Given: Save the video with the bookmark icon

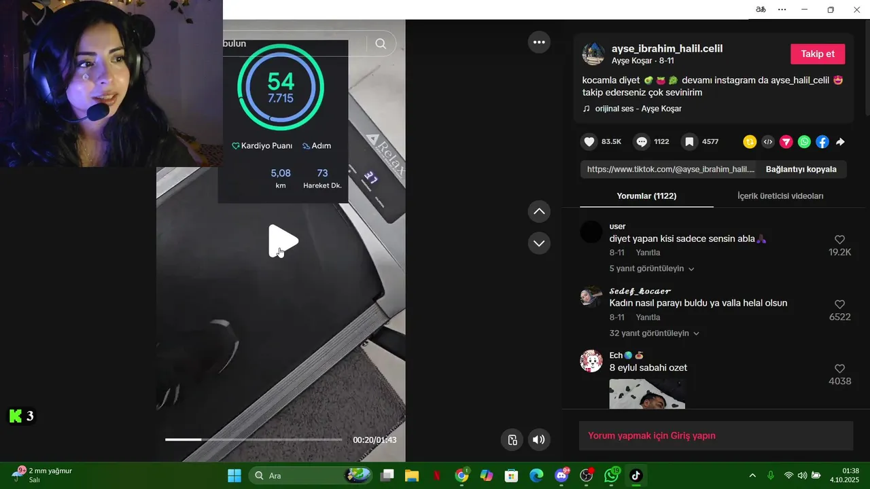Looking at the screenshot, I should click(x=689, y=141).
